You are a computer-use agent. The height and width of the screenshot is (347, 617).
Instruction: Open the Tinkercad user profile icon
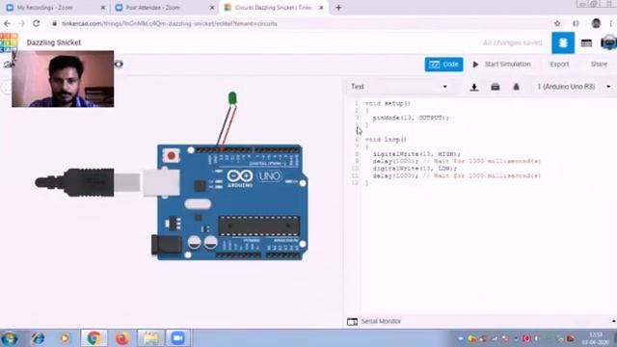point(608,42)
